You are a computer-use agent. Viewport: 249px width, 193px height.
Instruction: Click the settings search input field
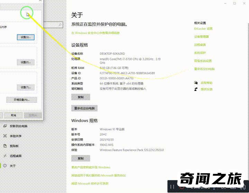coord(53,25)
